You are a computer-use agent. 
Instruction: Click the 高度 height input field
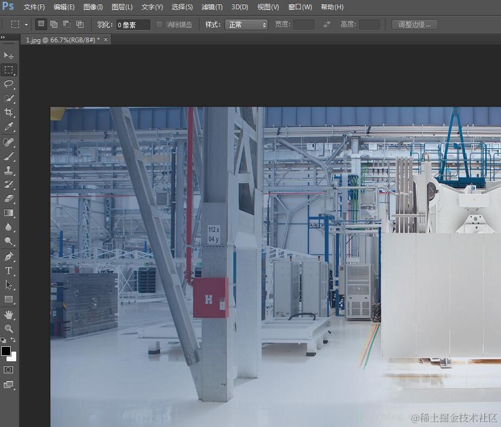pyautogui.click(x=369, y=24)
